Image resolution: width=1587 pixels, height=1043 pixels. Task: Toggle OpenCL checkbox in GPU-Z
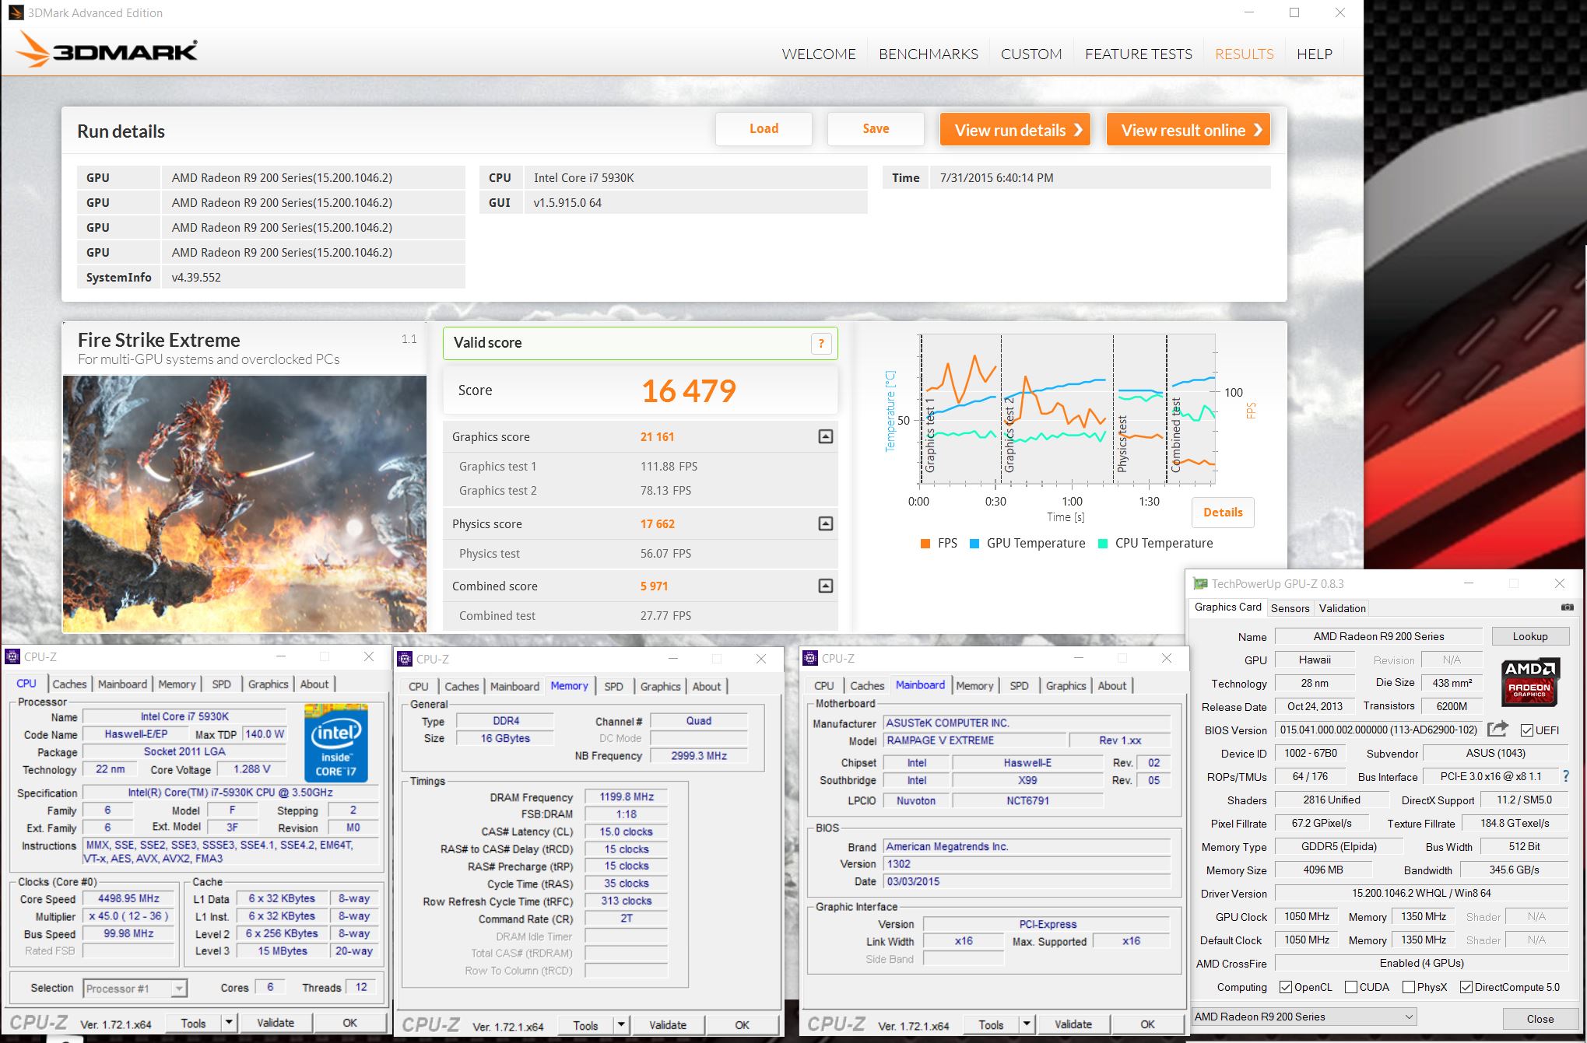click(1285, 988)
